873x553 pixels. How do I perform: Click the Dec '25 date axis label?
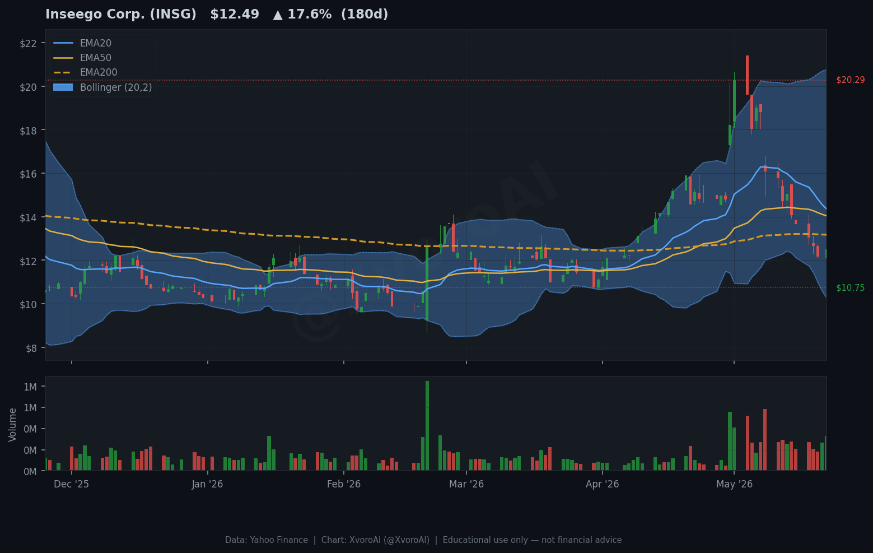[71, 484]
